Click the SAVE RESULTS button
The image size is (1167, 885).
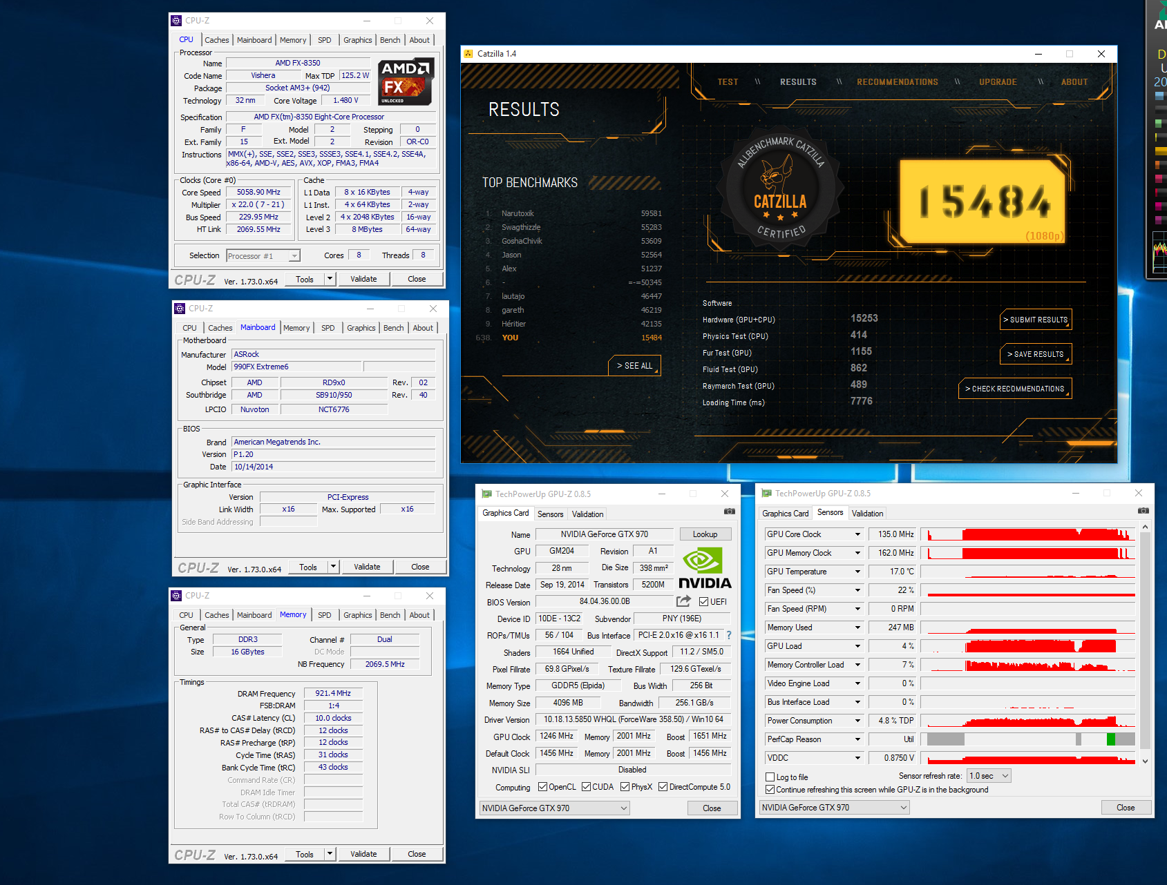point(1035,354)
